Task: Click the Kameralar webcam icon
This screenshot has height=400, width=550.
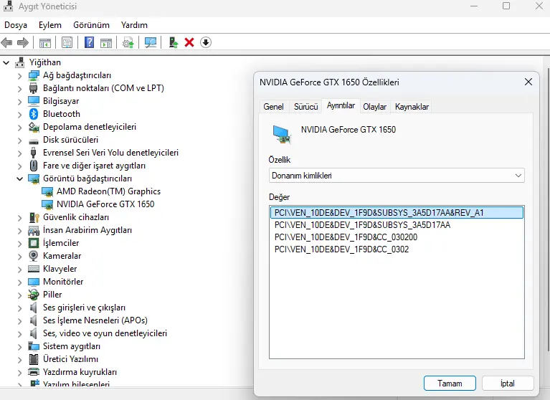Action: point(34,256)
